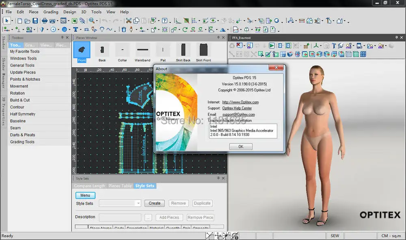
Task: Pin the Style Sets panel
Action: pos(218,178)
